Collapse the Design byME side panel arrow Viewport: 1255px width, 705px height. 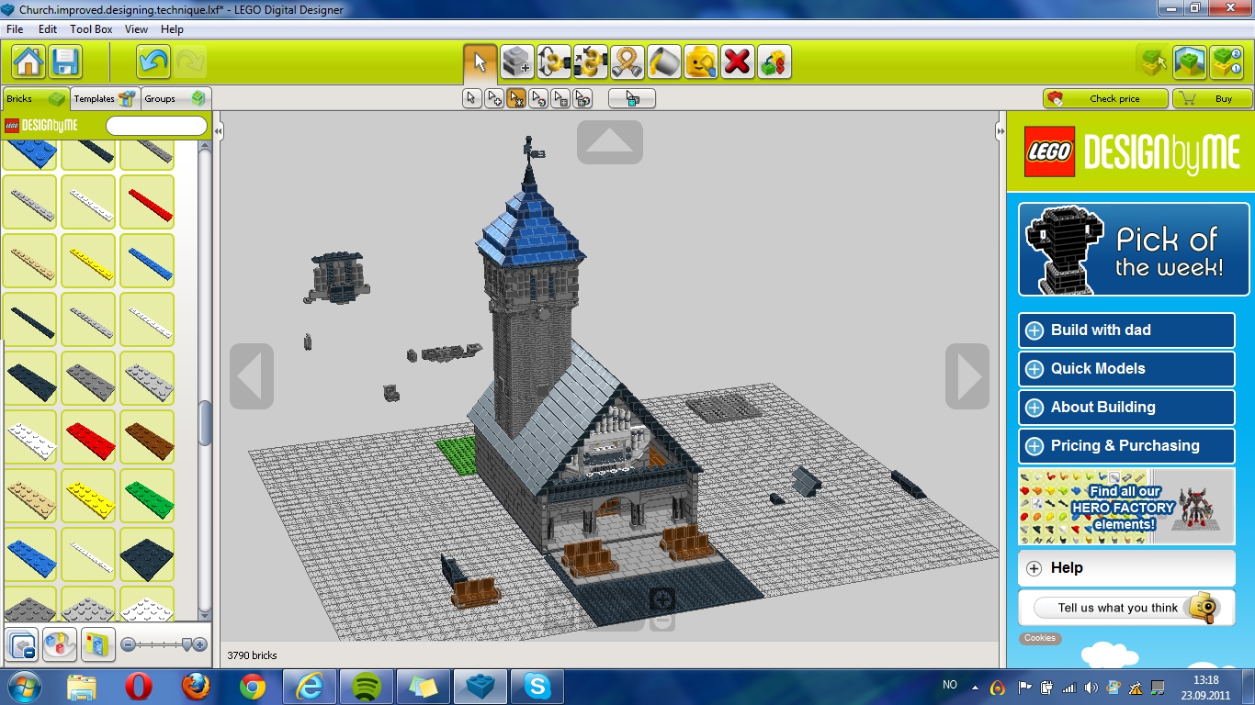pyautogui.click(x=1001, y=132)
